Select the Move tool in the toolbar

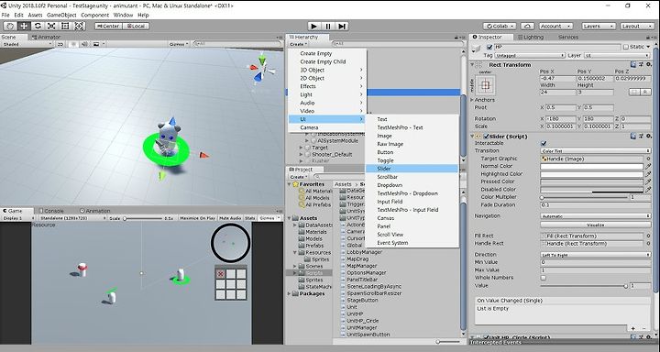point(24,26)
